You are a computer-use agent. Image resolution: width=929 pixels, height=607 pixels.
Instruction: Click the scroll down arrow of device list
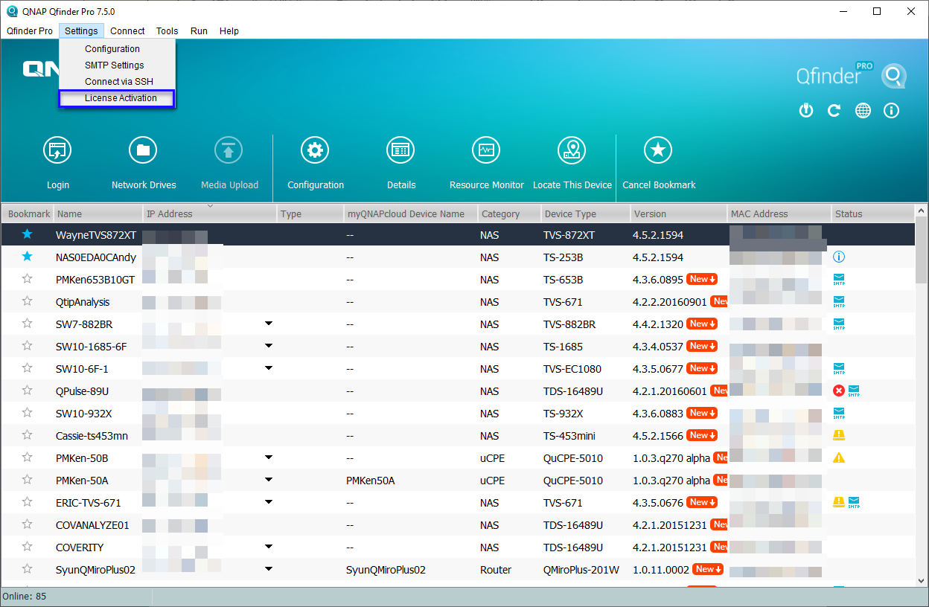[x=922, y=581]
